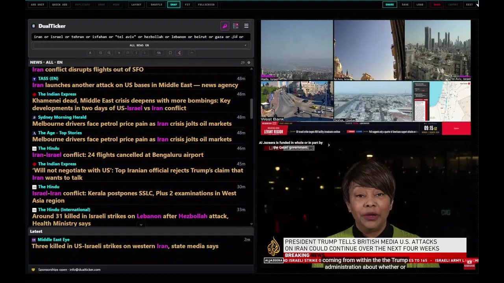Click the LOAD button
Image resolution: width=504 pixels, height=283 pixels.
coord(420,5)
